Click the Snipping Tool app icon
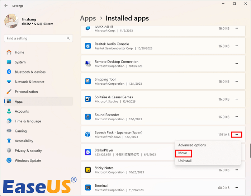 [88, 81]
